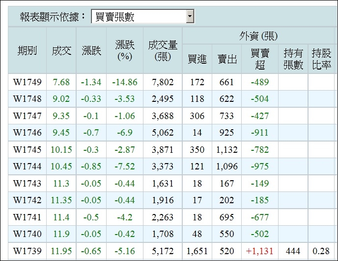Click the 成交 column header
The image size is (338, 261).
point(61,51)
